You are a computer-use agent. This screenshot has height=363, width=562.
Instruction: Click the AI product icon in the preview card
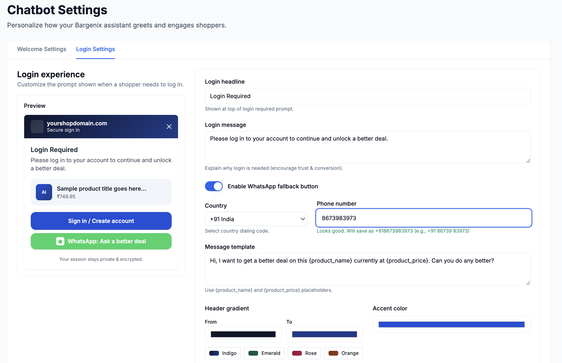coord(44,192)
